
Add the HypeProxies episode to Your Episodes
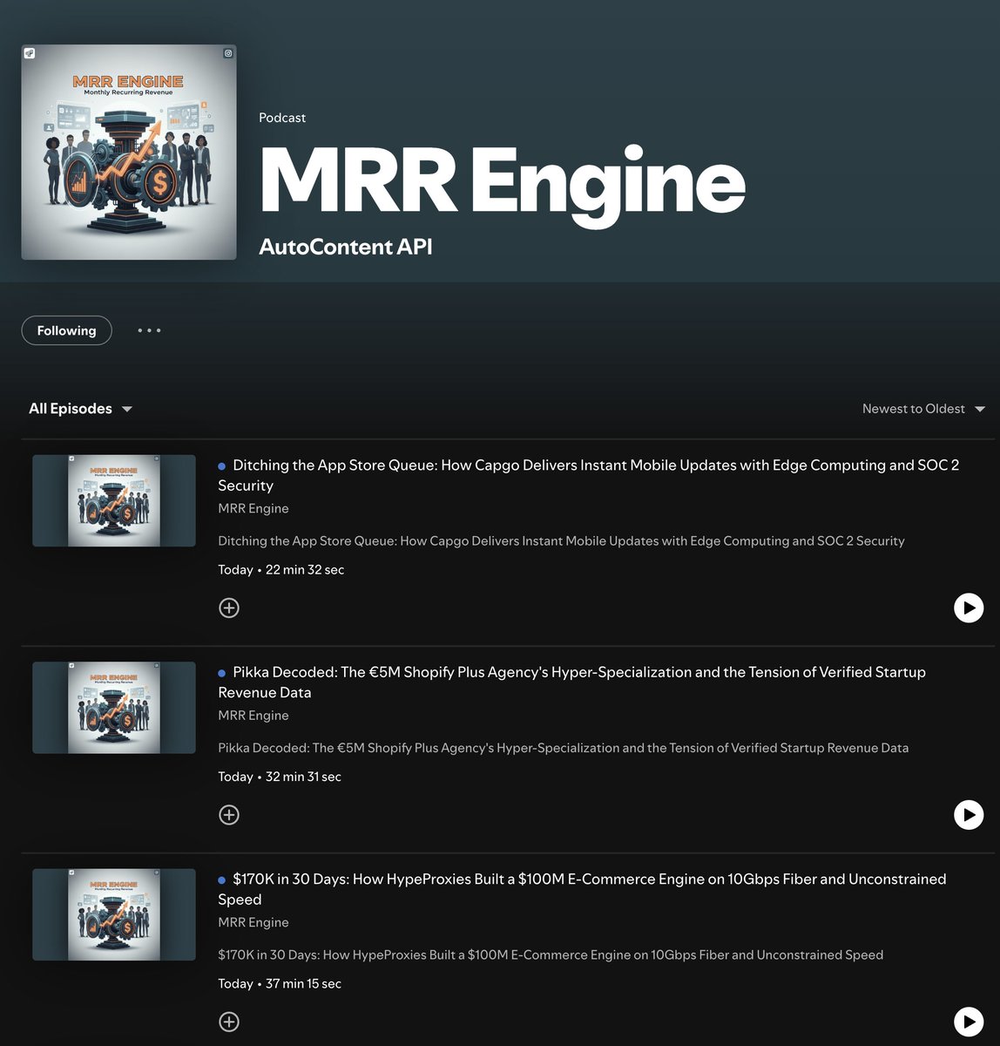click(229, 1021)
